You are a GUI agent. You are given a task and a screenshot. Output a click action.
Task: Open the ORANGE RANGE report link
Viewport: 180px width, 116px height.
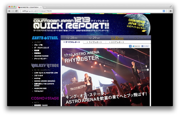41,56
